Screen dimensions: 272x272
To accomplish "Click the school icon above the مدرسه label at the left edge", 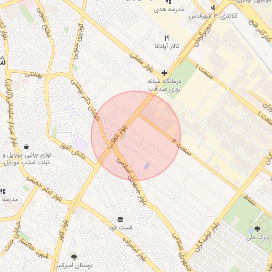I will [3, 191].
